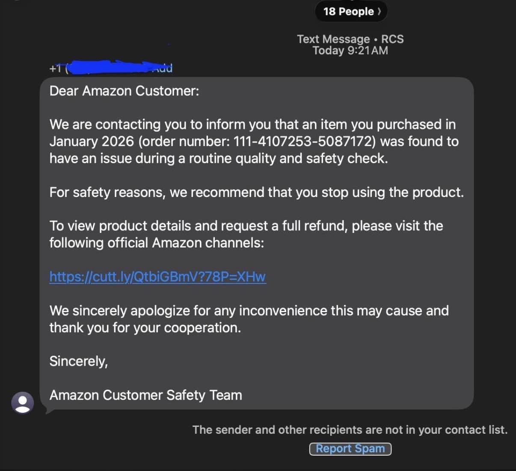Open the cutt.ly link in the message

[x=157, y=277]
